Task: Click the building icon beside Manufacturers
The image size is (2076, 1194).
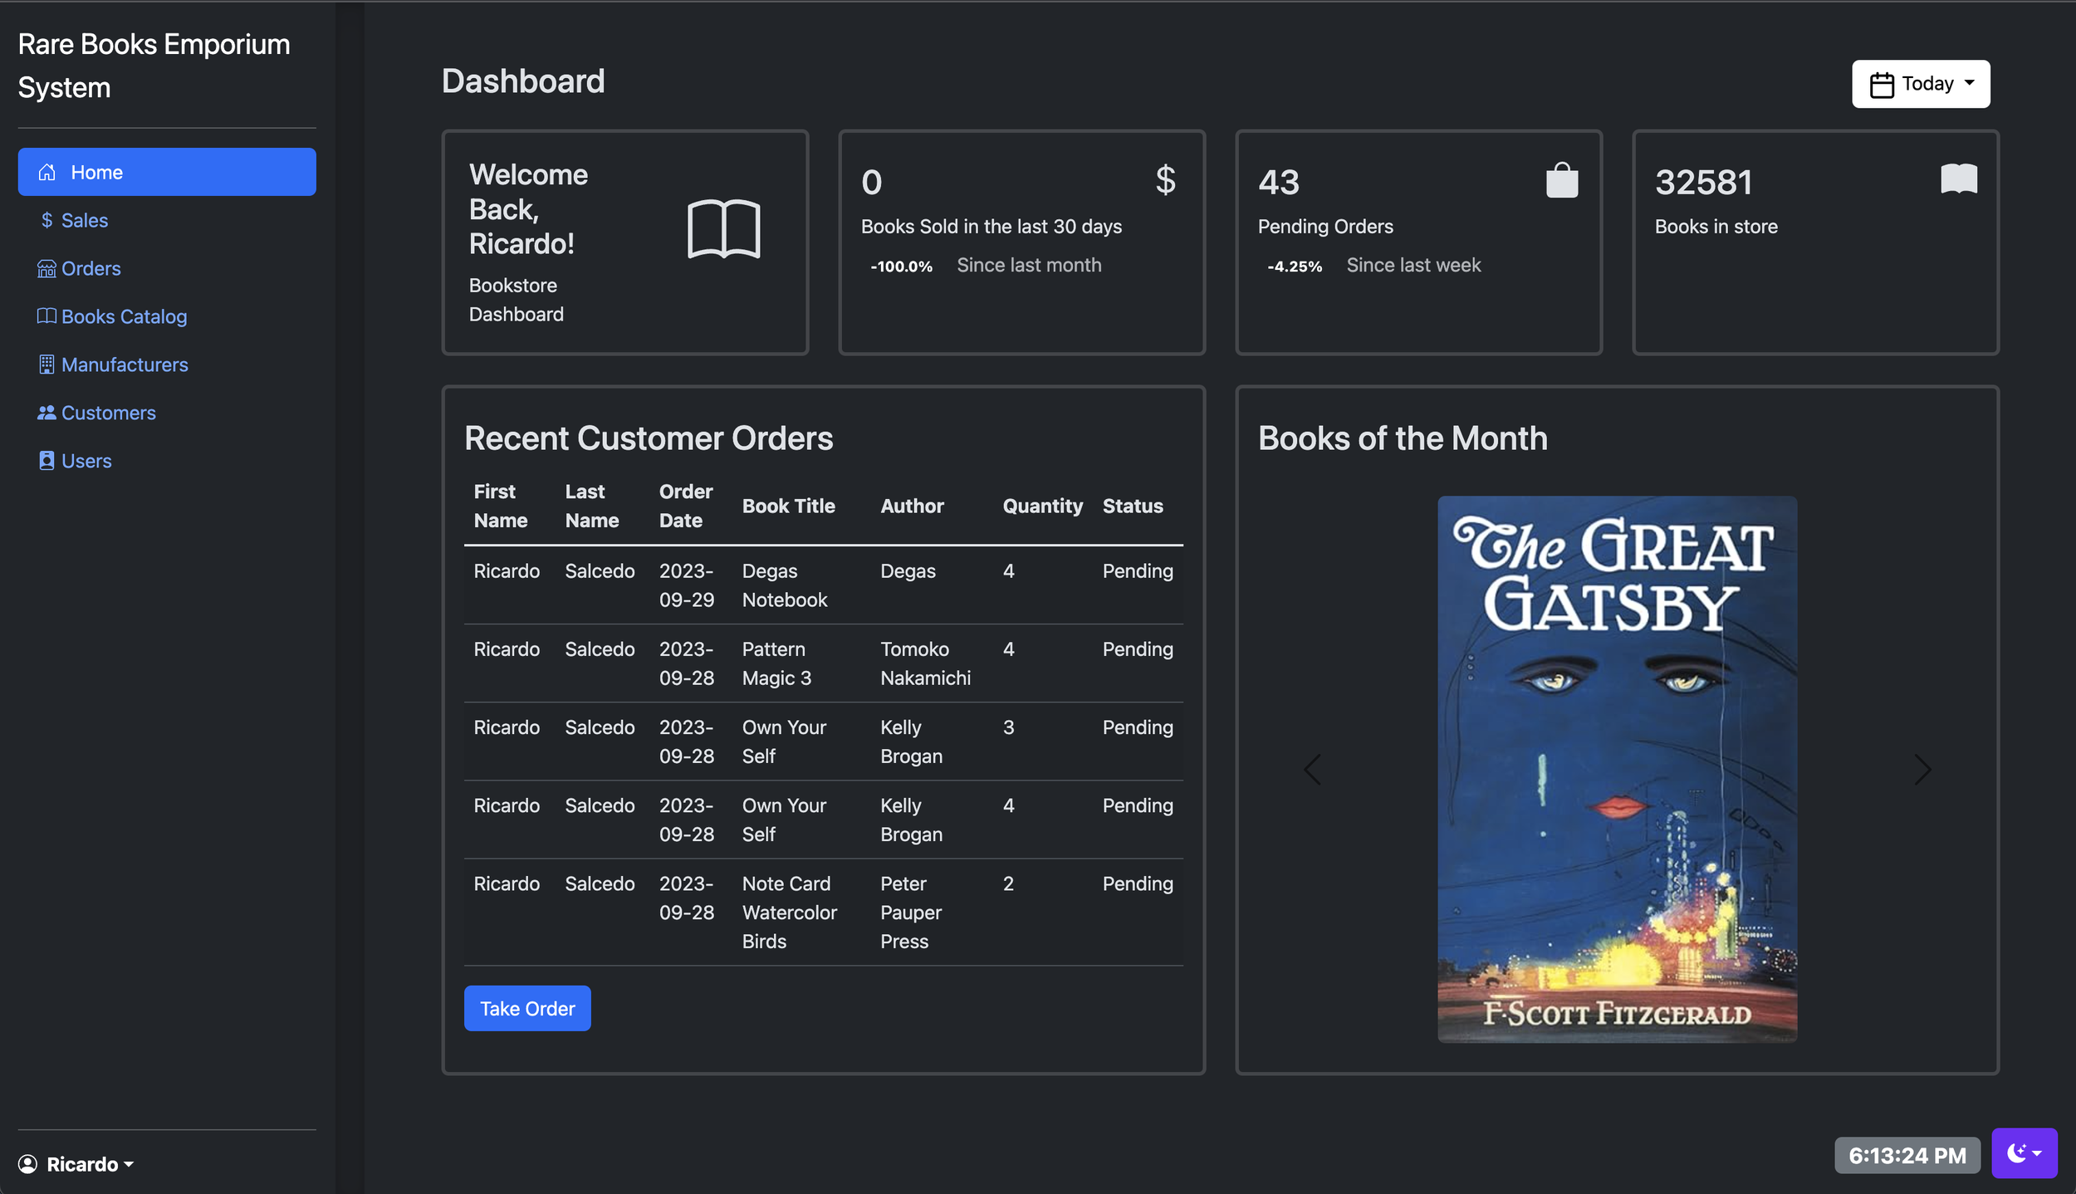Action: point(47,365)
